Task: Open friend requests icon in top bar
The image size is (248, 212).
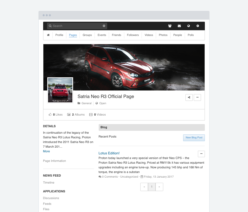Action: (170, 26)
